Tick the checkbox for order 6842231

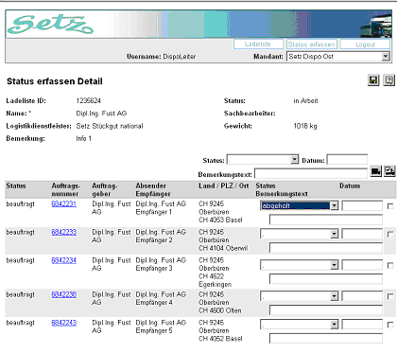(390, 206)
